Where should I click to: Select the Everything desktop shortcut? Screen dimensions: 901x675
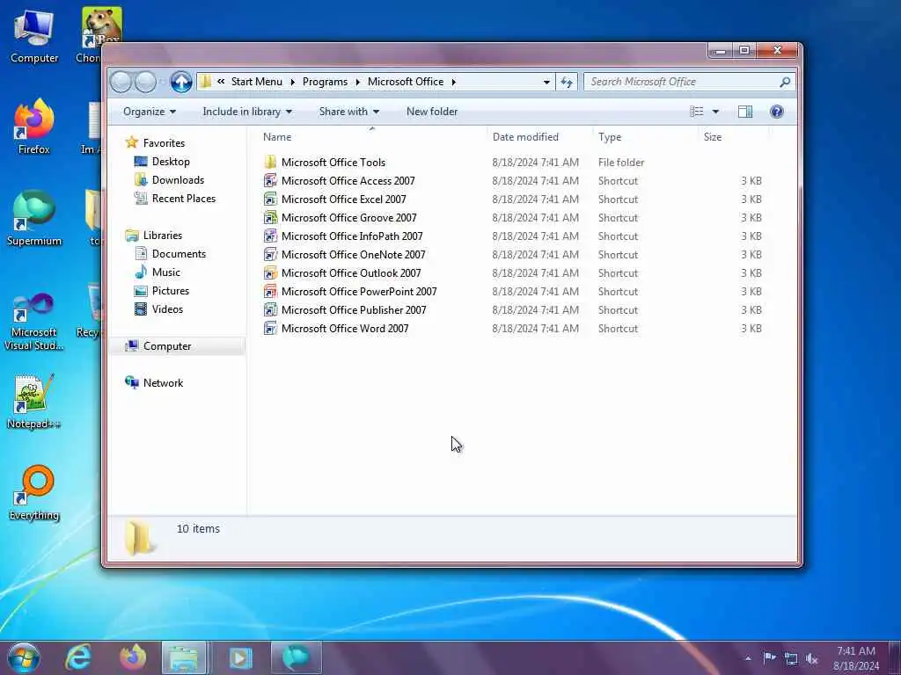click(34, 492)
